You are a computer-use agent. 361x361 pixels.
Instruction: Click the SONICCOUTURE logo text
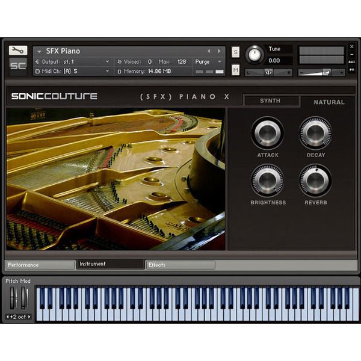click(54, 96)
